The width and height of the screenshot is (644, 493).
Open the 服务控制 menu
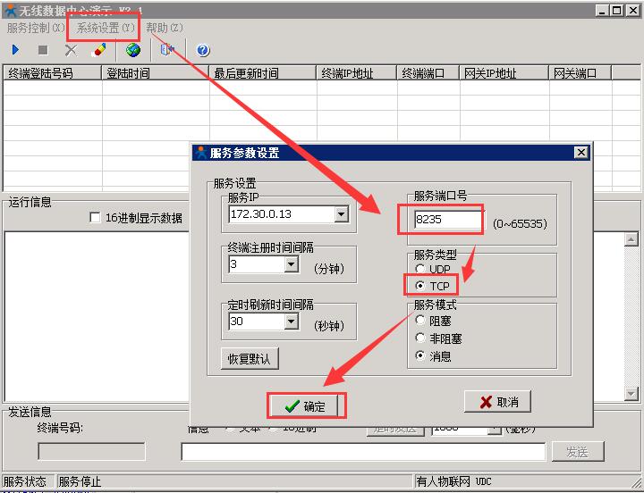click(x=36, y=28)
